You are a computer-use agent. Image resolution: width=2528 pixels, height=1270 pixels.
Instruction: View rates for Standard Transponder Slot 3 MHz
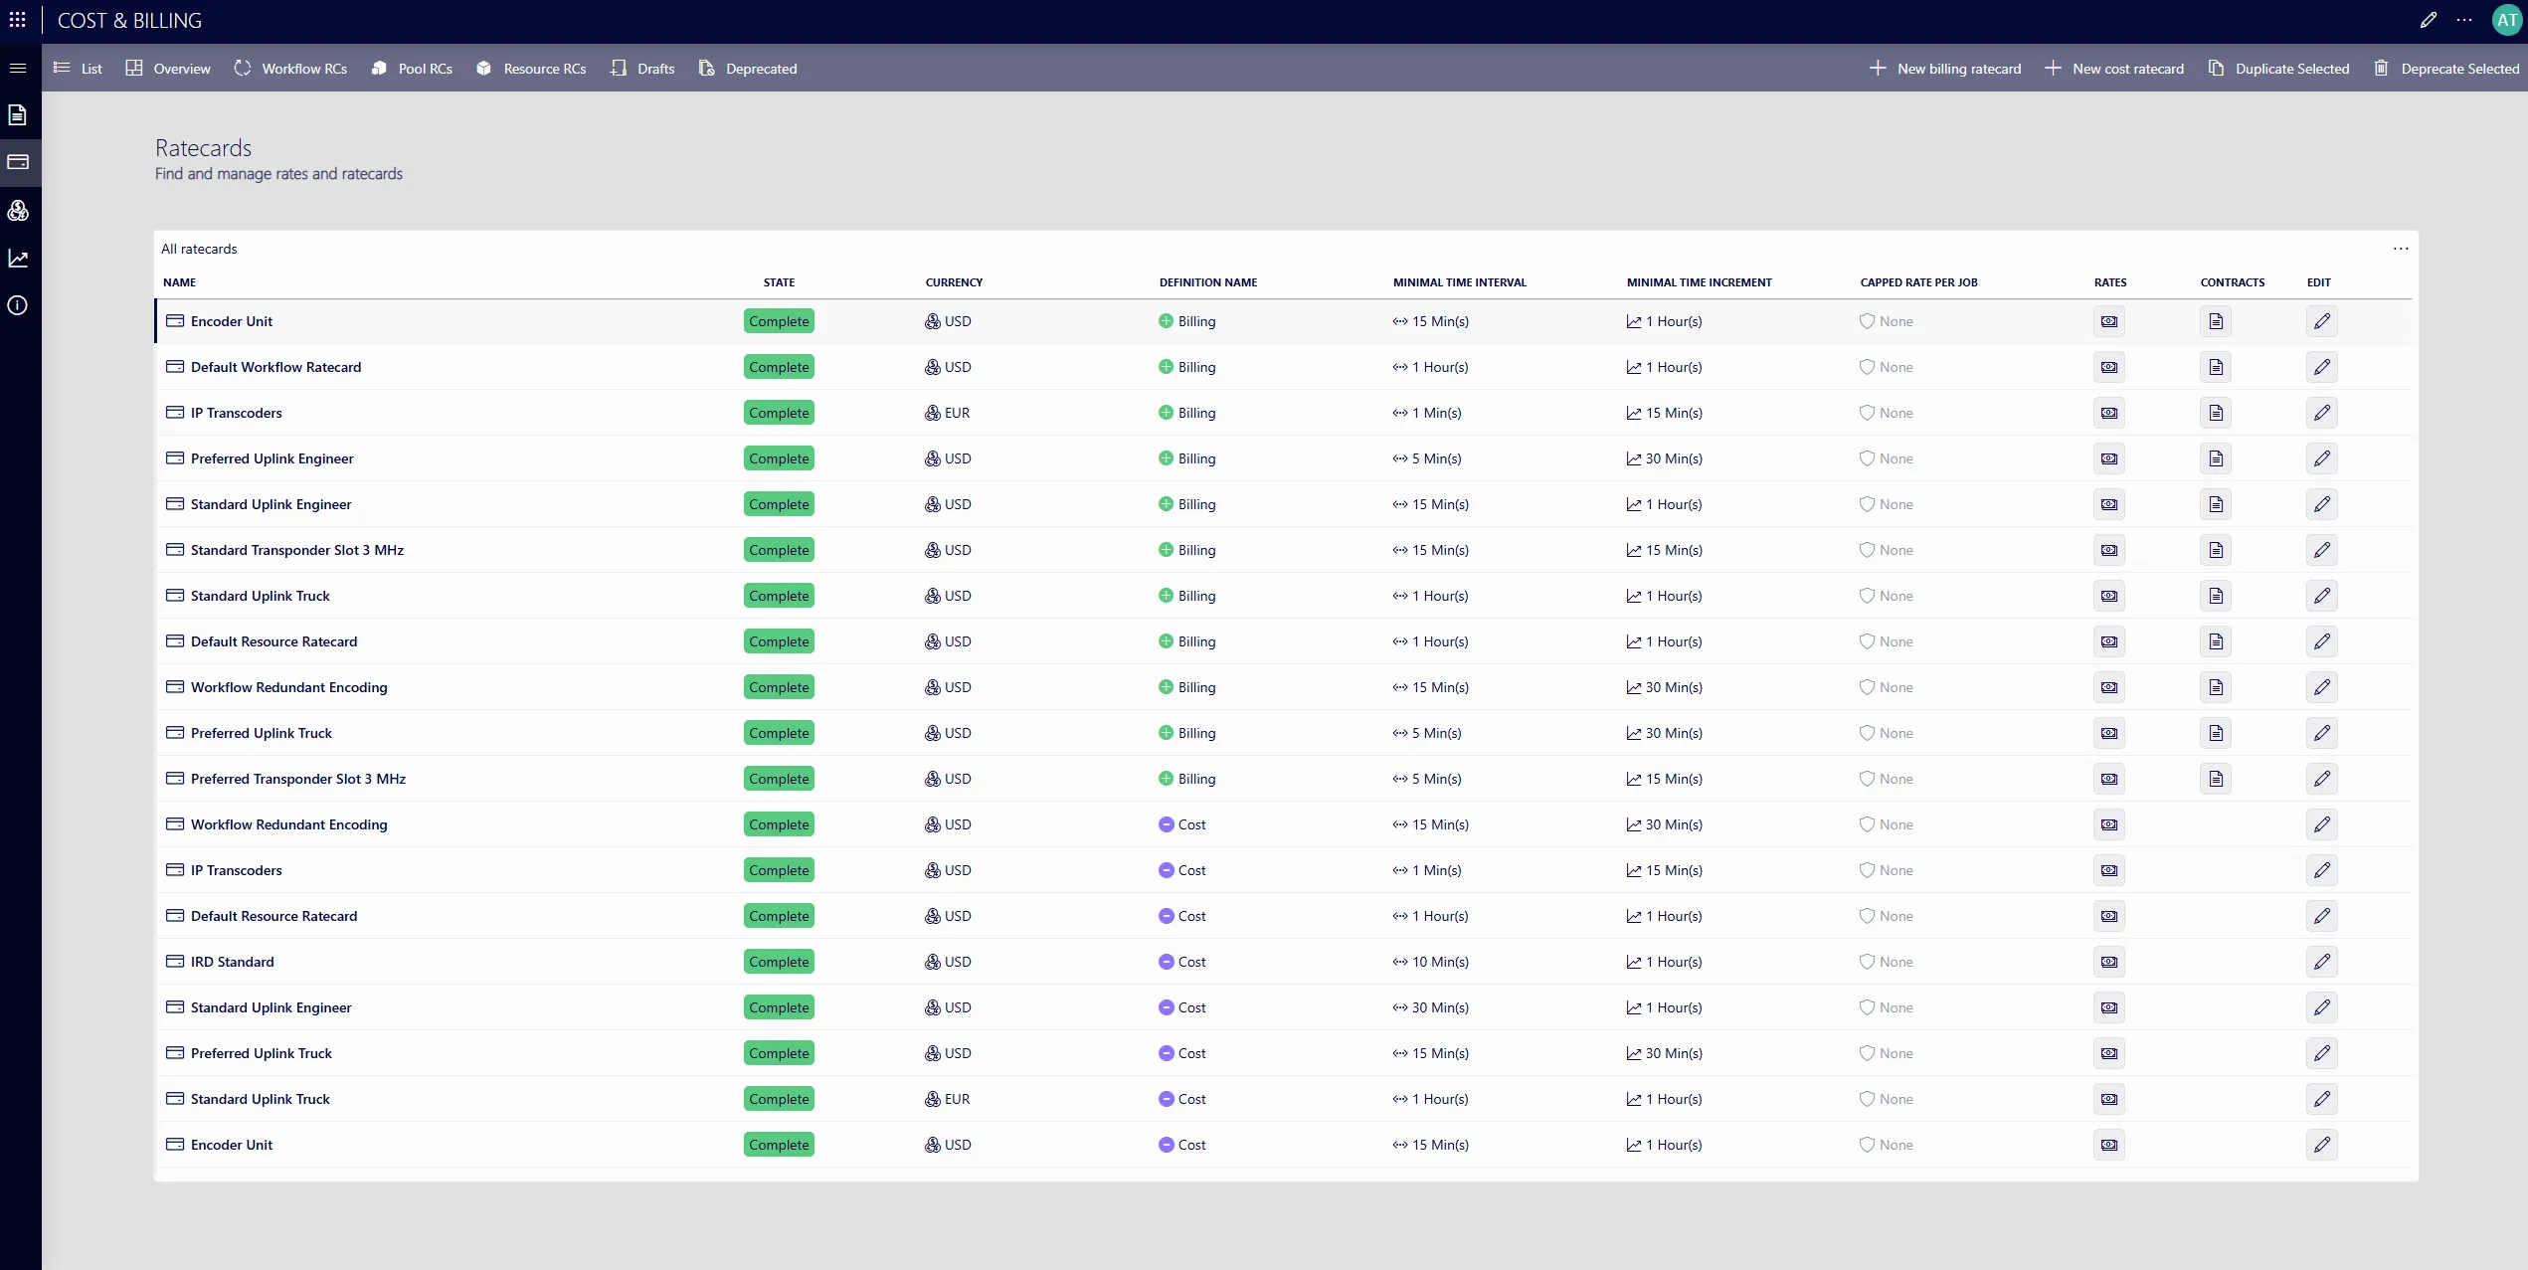(2109, 550)
